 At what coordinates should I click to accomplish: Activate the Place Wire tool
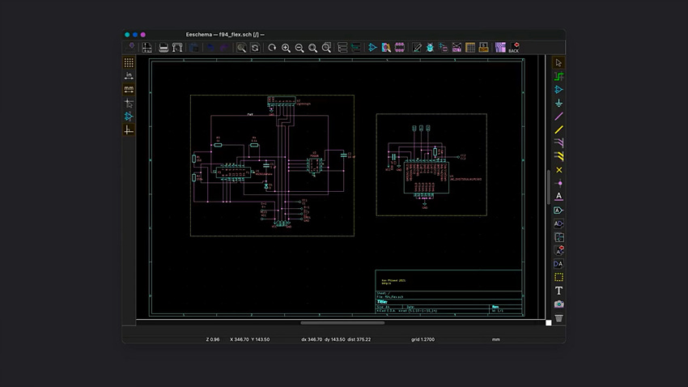pyautogui.click(x=558, y=117)
